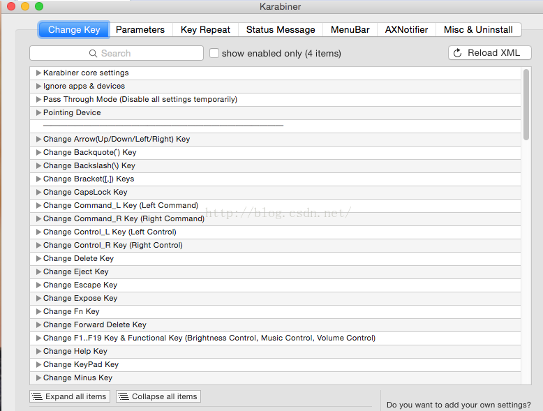Open Misc & Uninstall tab
The height and width of the screenshot is (411, 543).
coord(478,30)
